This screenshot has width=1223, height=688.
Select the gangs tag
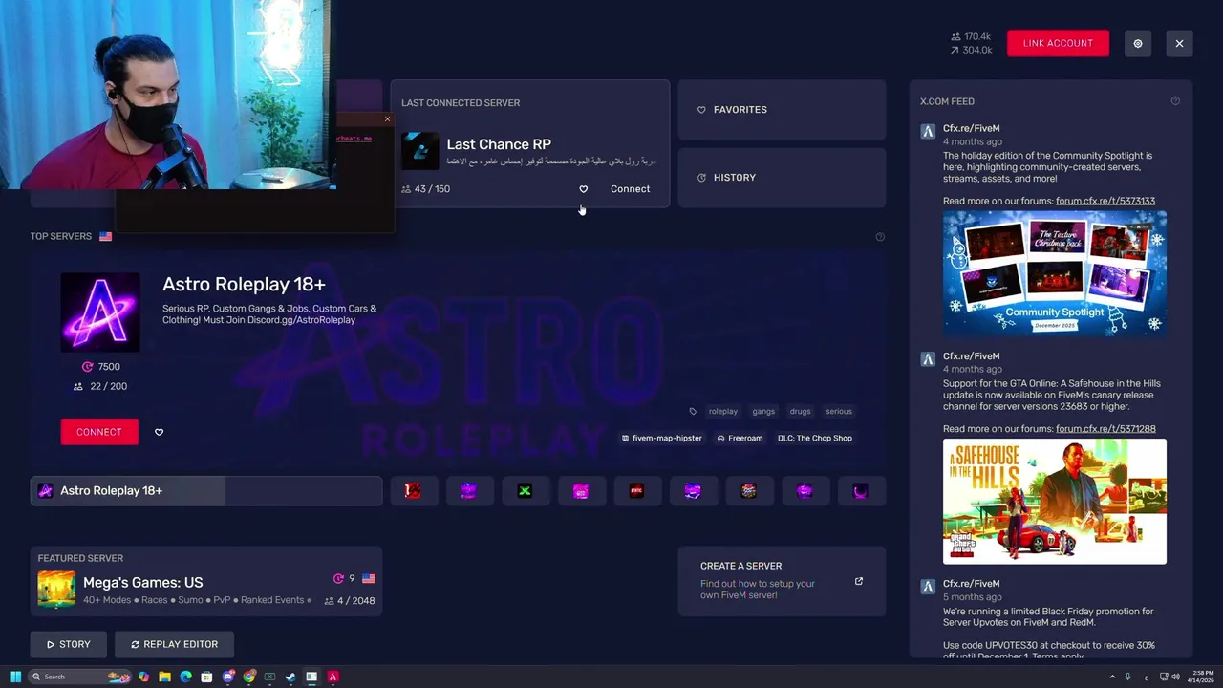click(763, 412)
